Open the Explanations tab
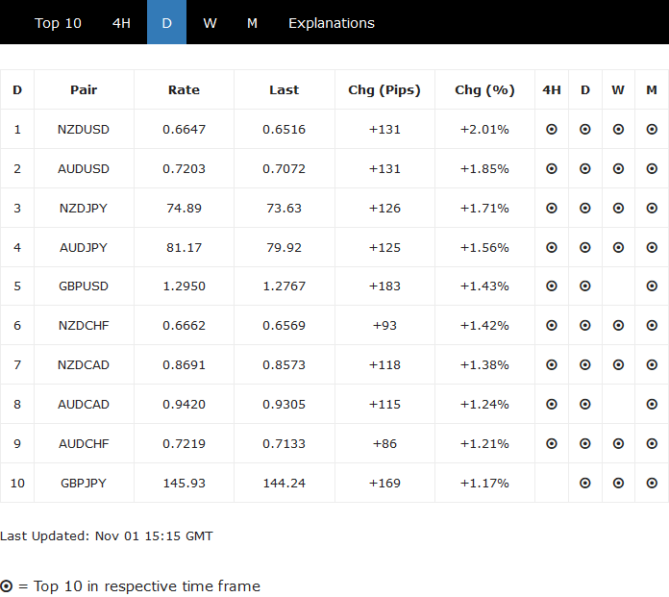Image resolution: width=669 pixels, height=597 pixels. click(332, 23)
